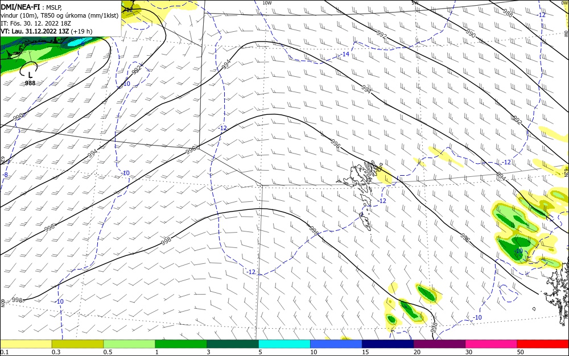
Task: Click the '5W' longitude label
Action: [415, 3]
